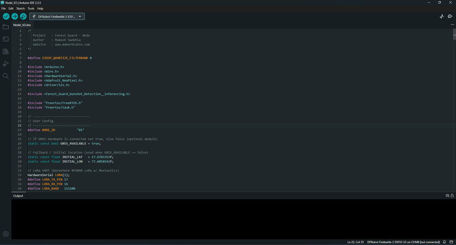Click the Arduino.h include line
This screenshot has height=245, width=456.
pos(46,67)
